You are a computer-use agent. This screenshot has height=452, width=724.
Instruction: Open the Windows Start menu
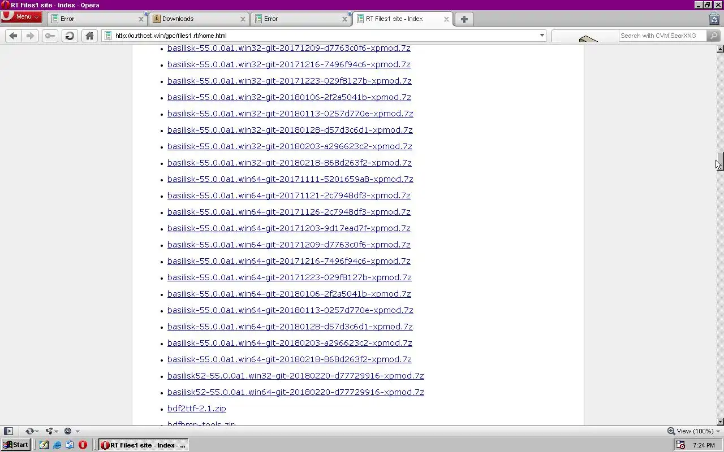[16, 445]
